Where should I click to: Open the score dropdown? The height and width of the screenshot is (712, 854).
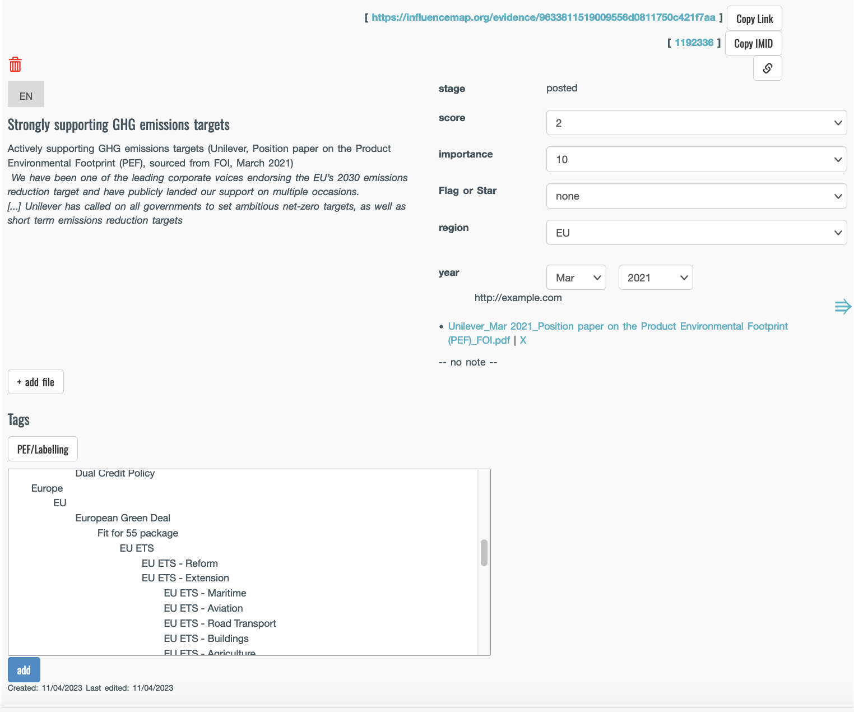tap(697, 123)
